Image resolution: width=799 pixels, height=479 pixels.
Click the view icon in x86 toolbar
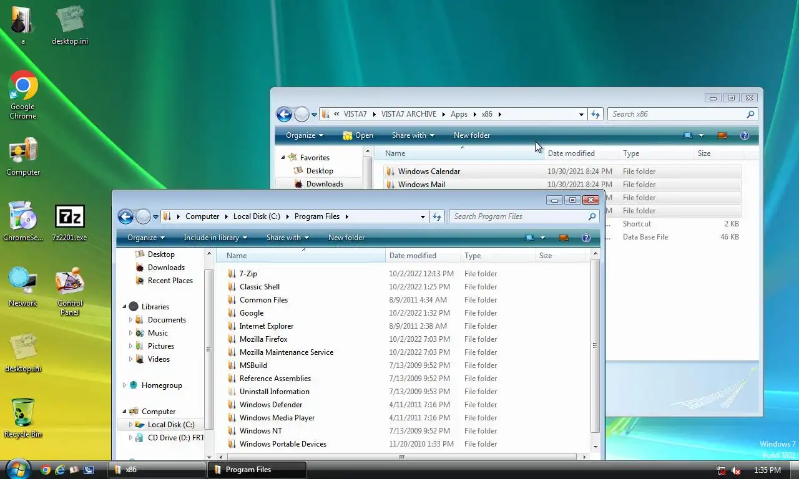(689, 135)
